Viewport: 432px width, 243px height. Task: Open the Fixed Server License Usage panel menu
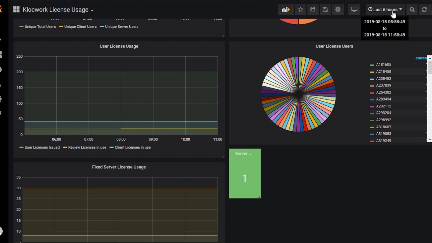coord(119,167)
